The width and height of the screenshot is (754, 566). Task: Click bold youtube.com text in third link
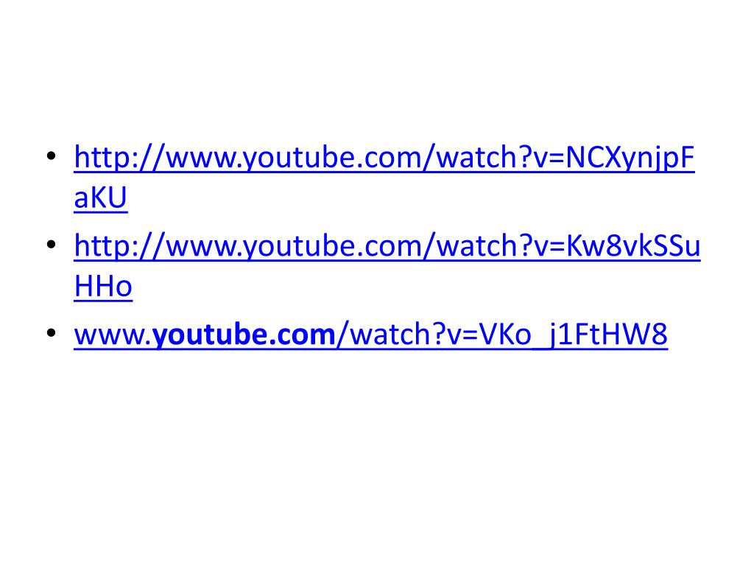pyautogui.click(x=243, y=335)
